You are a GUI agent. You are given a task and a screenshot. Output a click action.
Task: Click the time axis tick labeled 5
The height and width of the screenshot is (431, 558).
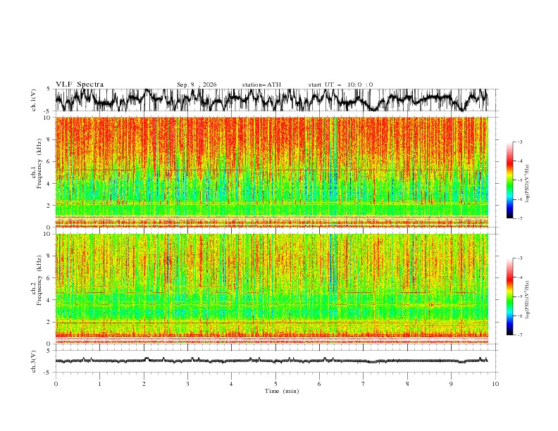point(275,384)
